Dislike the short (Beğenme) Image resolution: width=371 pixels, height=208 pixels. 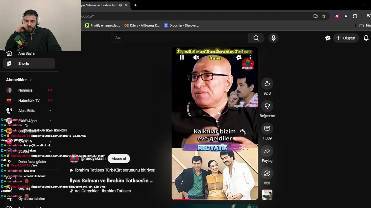pos(267,106)
